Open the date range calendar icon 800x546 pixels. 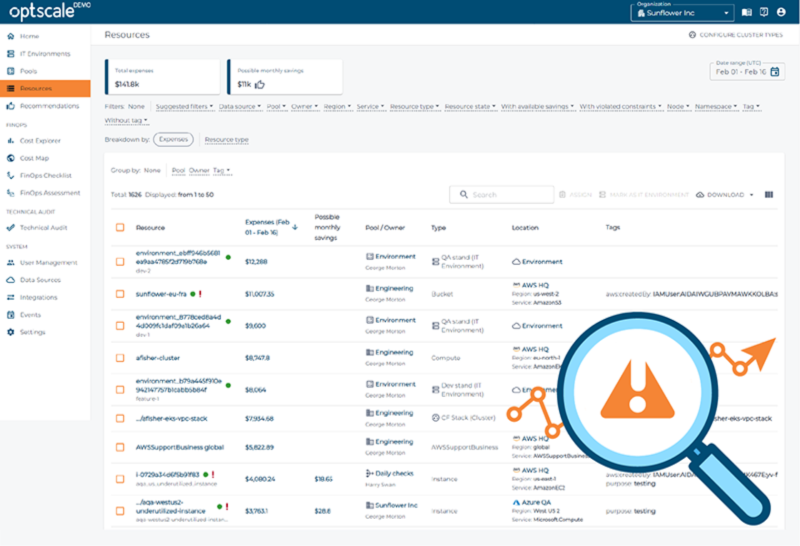pos(775,72)
